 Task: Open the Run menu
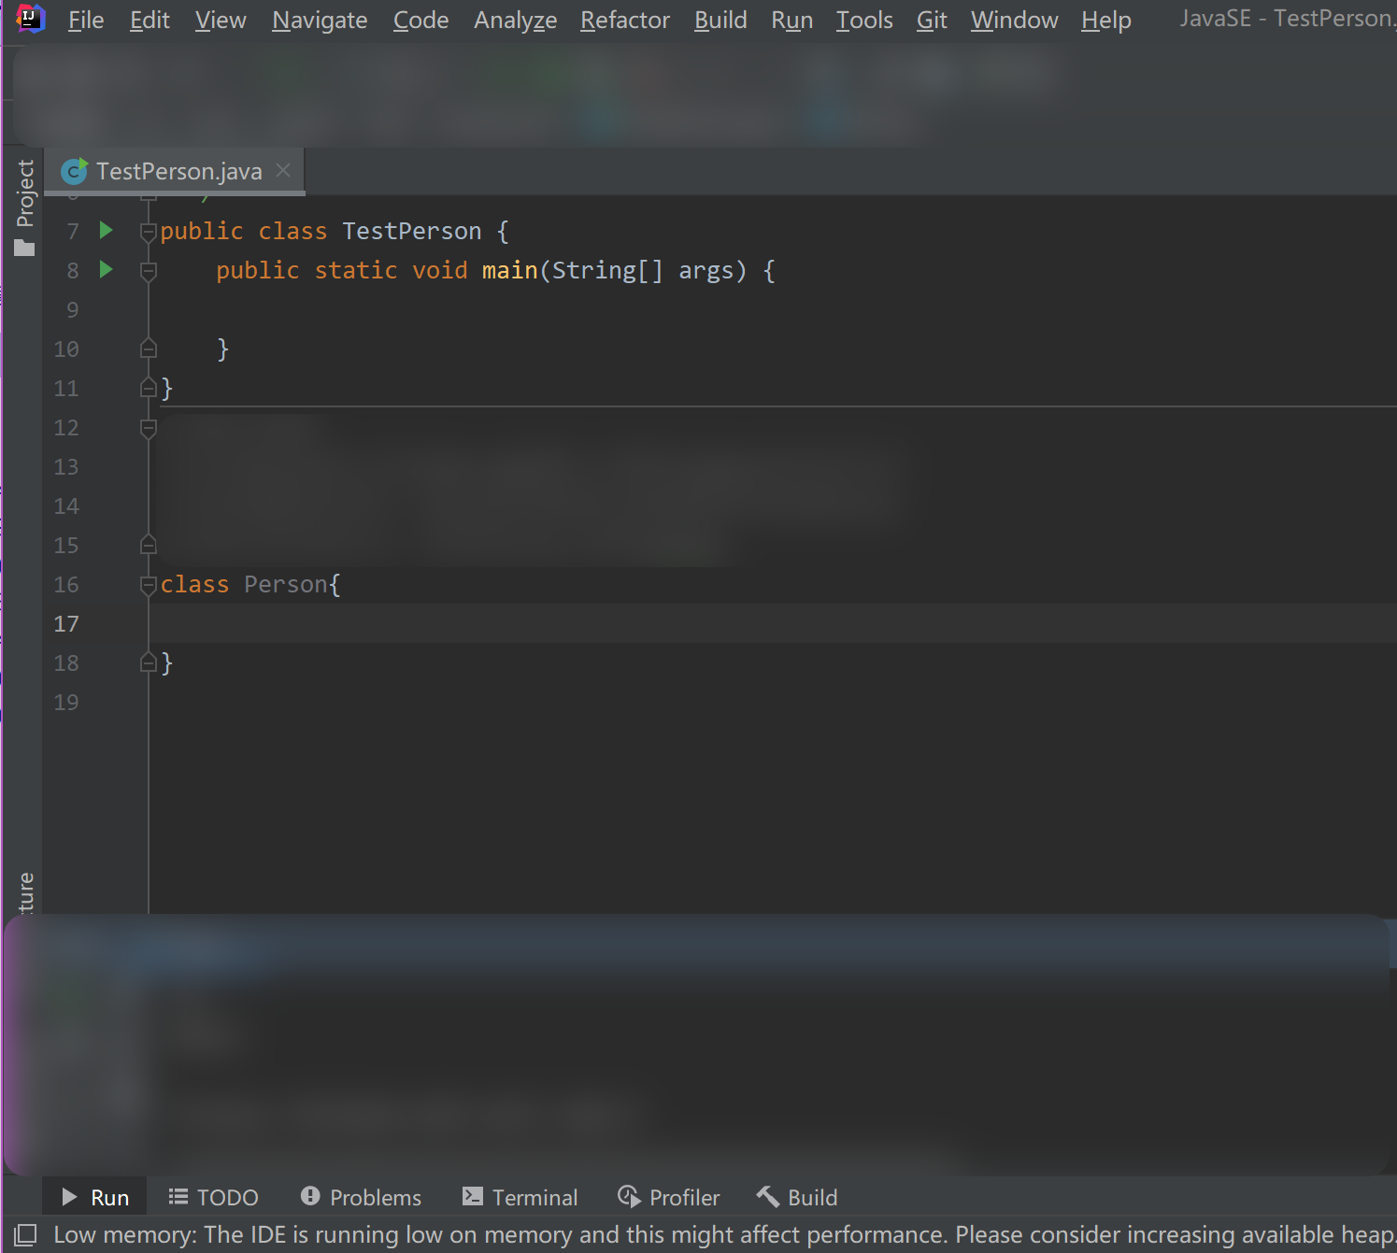[791, 20]
